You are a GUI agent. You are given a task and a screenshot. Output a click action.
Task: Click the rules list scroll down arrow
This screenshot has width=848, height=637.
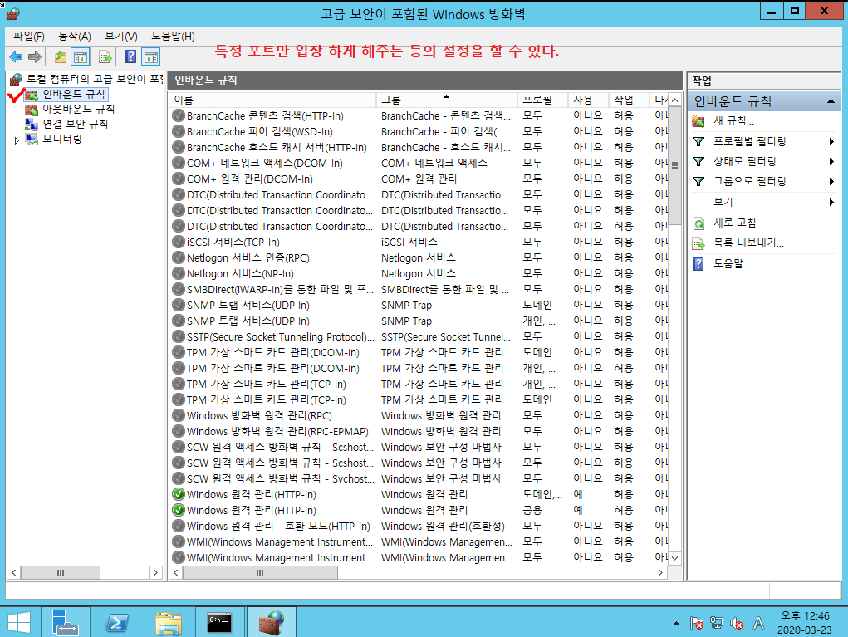[675, 558]
